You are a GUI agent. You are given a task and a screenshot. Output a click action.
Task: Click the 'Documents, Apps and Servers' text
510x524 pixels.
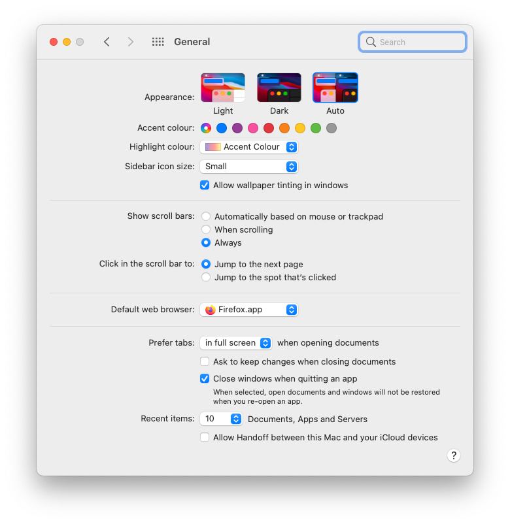pyautogui.click(x=307, y=419)
